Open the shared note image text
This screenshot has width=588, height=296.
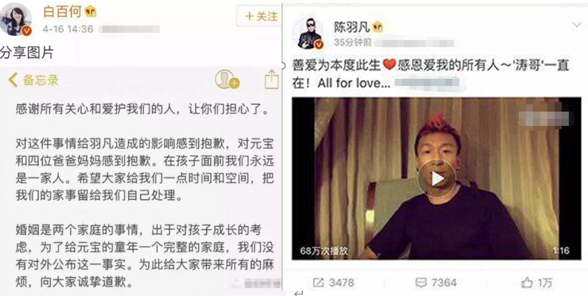click(x=141, y=179)
